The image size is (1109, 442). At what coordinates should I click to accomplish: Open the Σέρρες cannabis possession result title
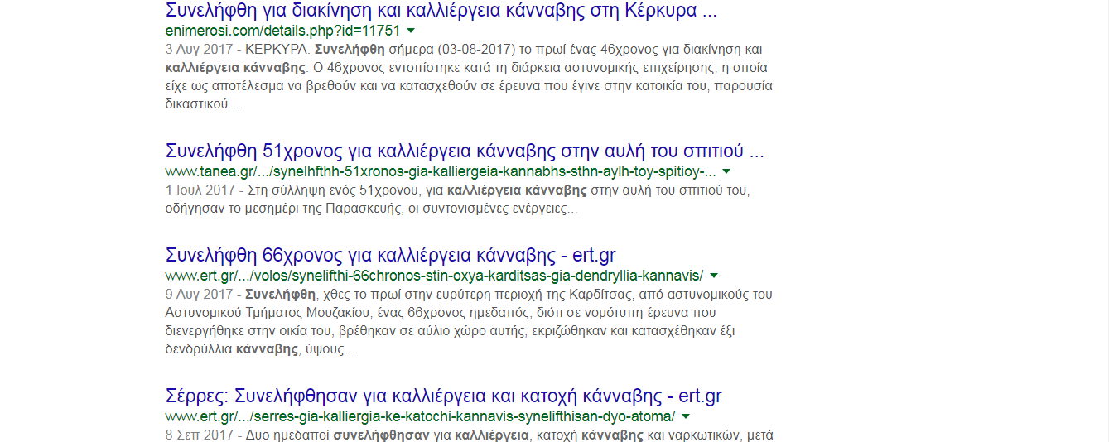coord(444,396)
